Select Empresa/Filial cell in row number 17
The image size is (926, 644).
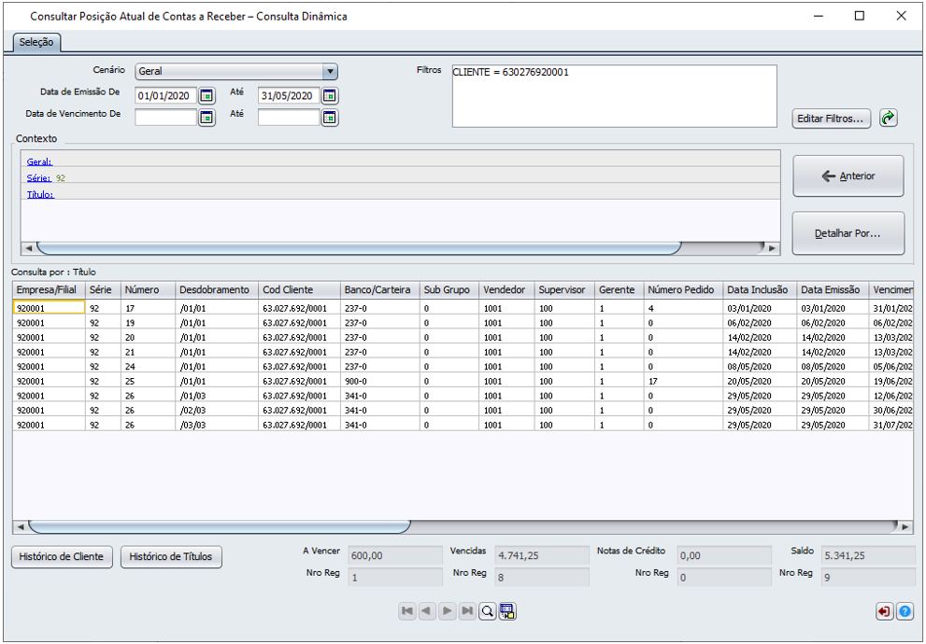[49, 308]
